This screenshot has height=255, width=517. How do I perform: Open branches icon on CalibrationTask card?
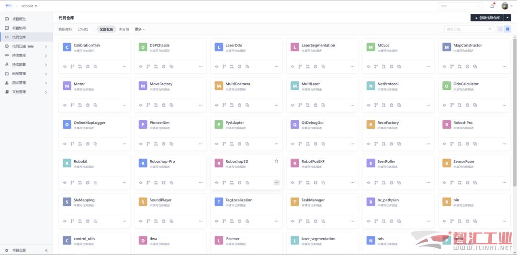[x=72, y=67]
